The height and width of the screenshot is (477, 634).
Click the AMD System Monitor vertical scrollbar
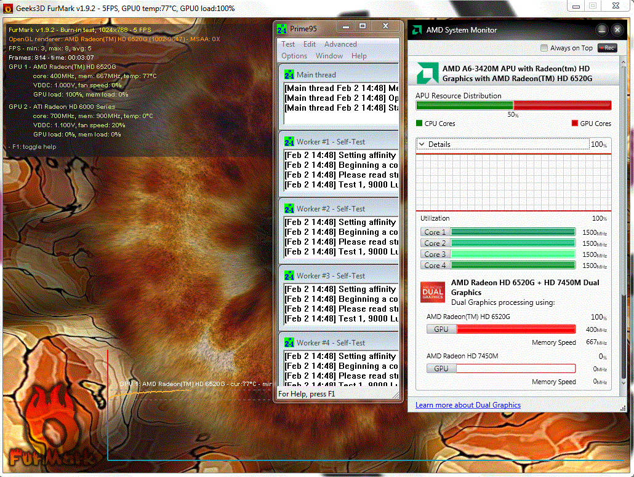point(623,222)
